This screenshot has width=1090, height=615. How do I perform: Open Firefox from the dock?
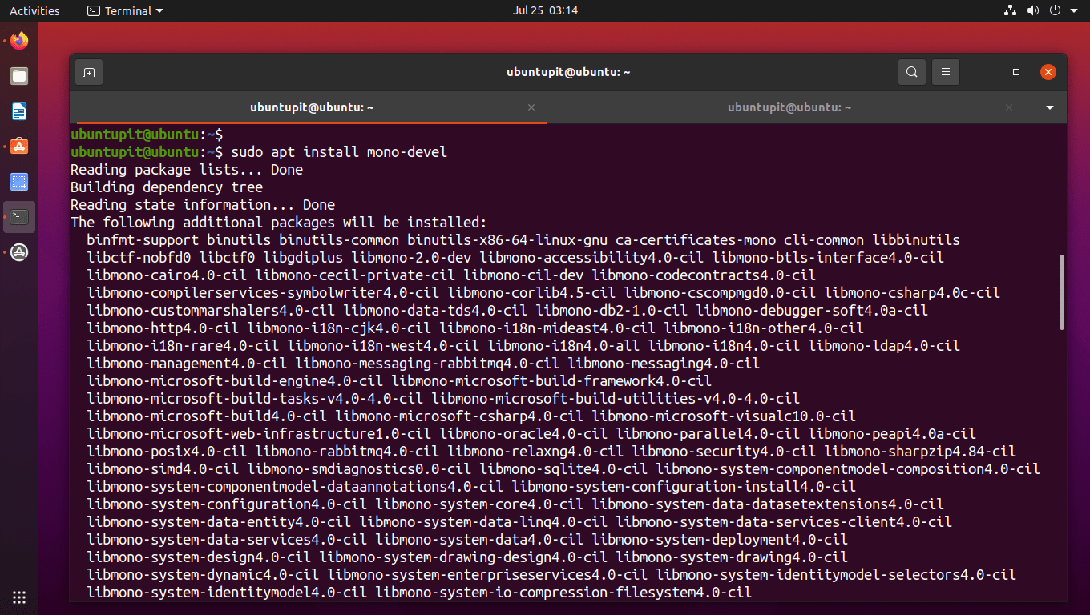tap(19, 41)
